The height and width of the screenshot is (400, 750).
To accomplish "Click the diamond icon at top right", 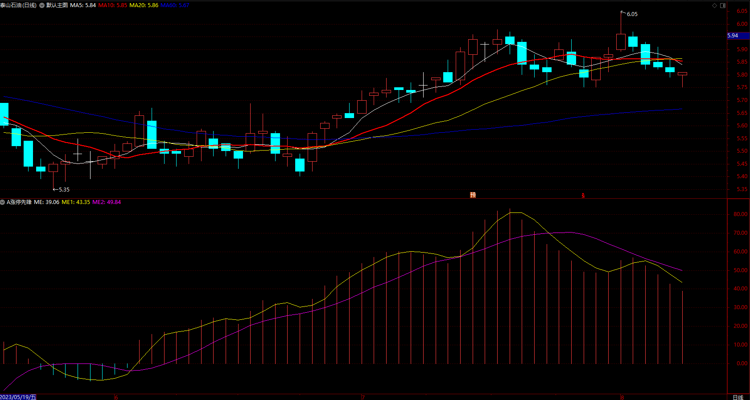I will click(714, 5).
